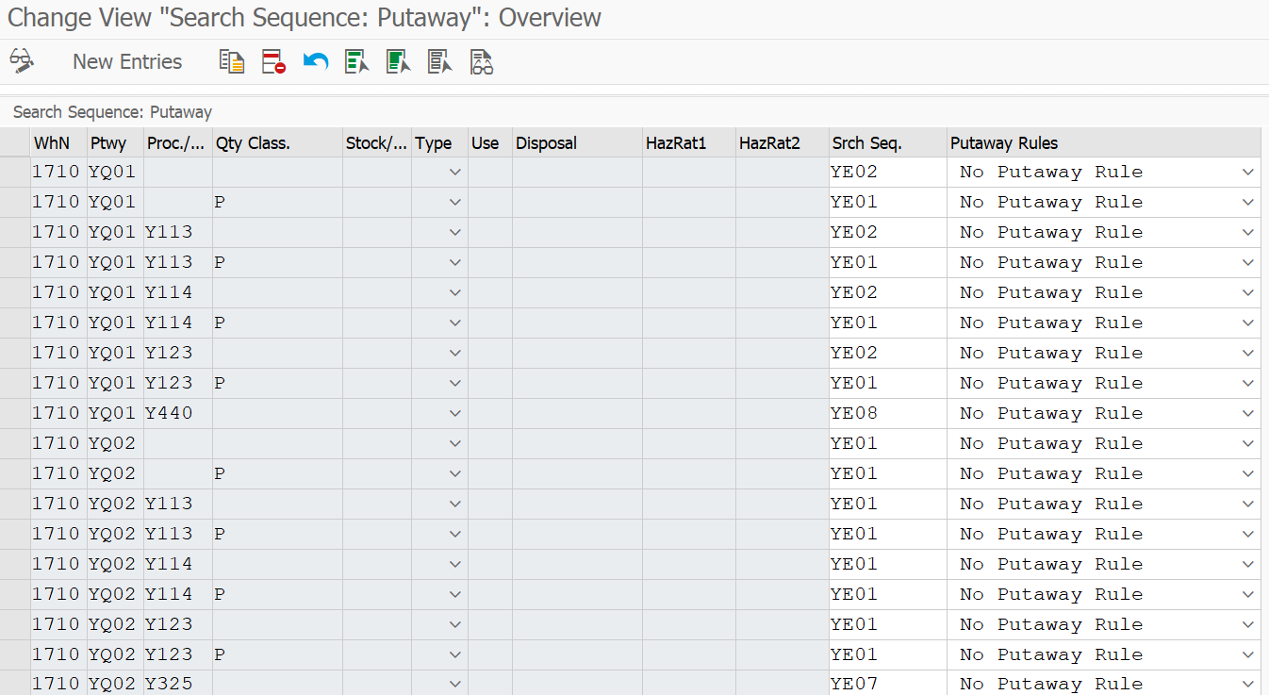
Task: Select the very first table row
Action: 15,172
